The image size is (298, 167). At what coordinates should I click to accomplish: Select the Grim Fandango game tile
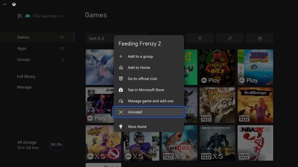217,105
